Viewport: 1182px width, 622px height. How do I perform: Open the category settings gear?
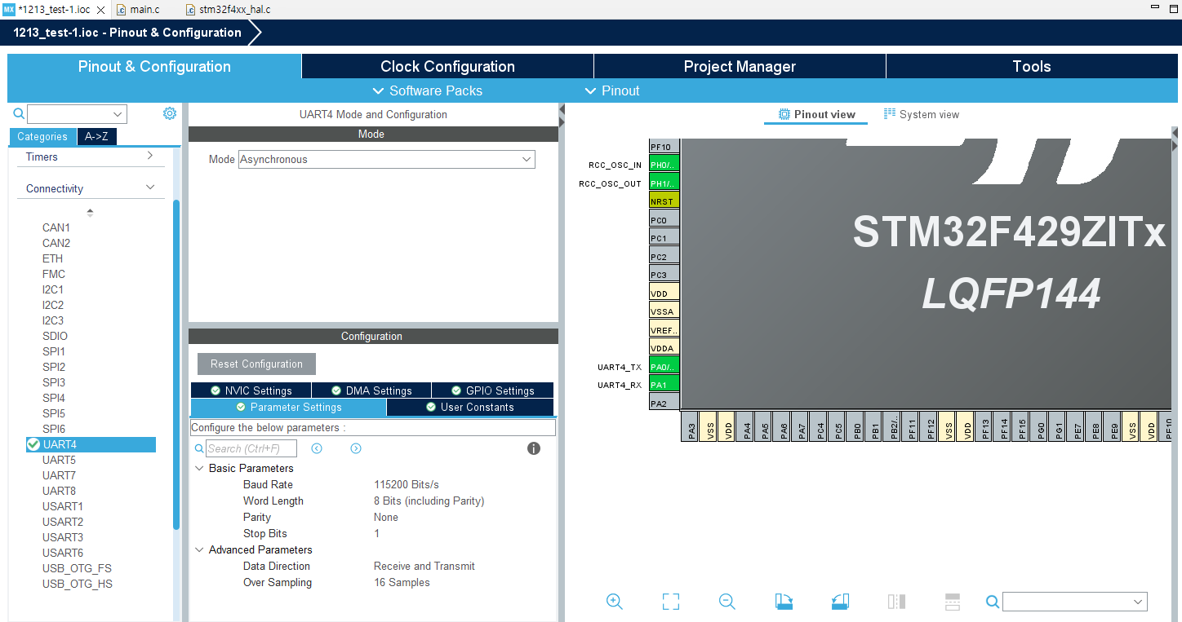pyautogui.click(x=169, y=113)
